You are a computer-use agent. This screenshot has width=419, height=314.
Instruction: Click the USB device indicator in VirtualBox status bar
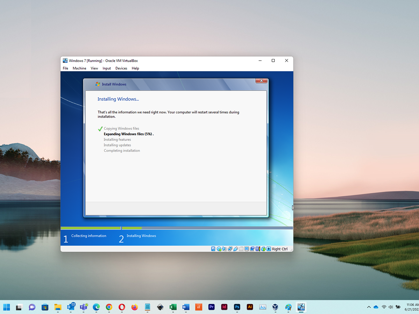236,249
